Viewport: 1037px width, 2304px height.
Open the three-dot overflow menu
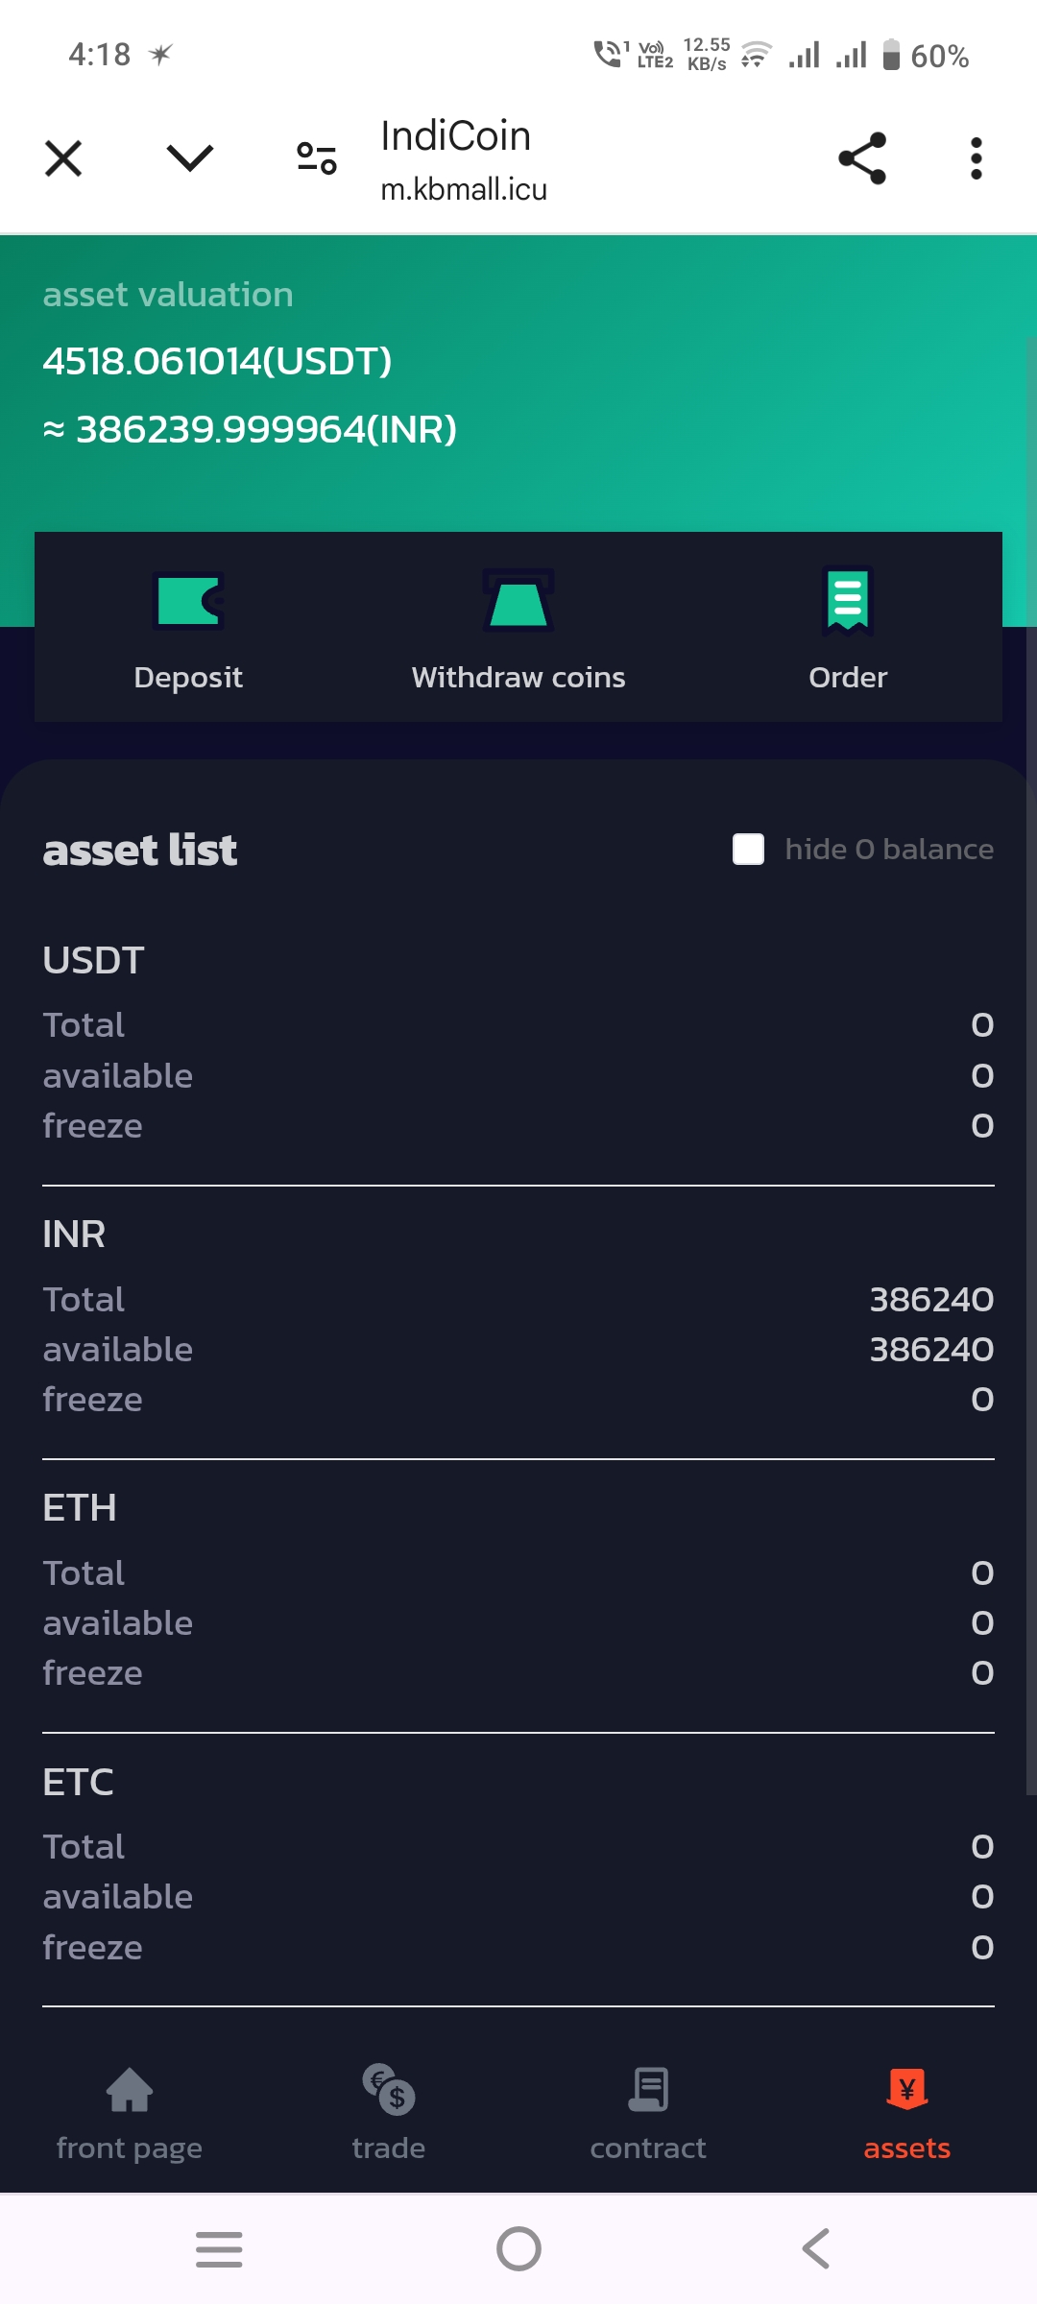[x=977, y=158]
